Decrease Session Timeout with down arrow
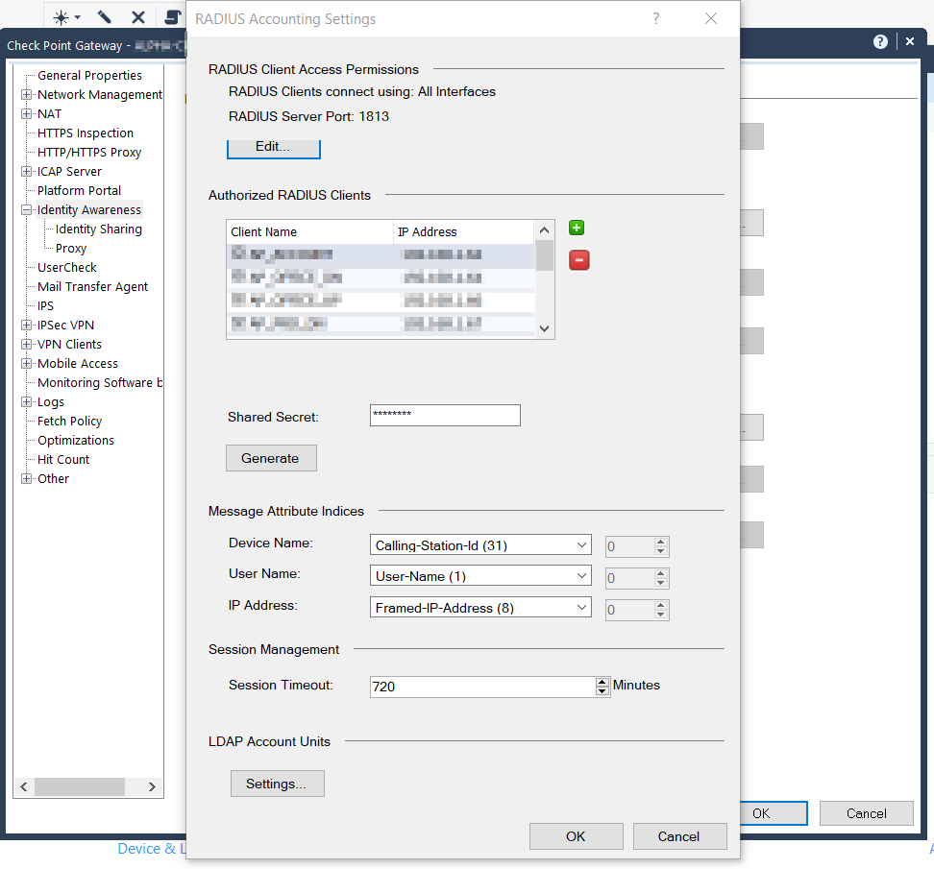This screenshot has height=869, width=934. coord(602,691)
